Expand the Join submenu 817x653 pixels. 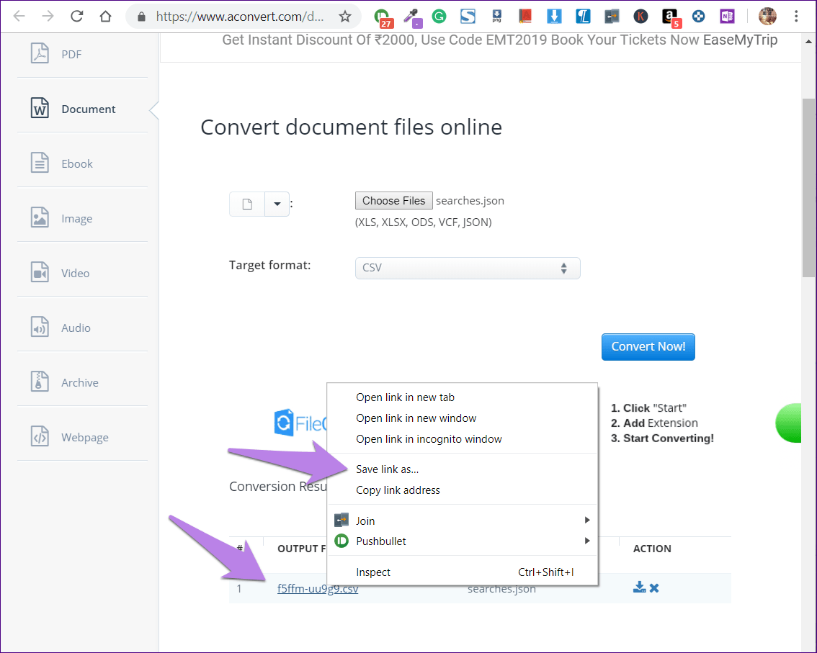coord(462,521)
